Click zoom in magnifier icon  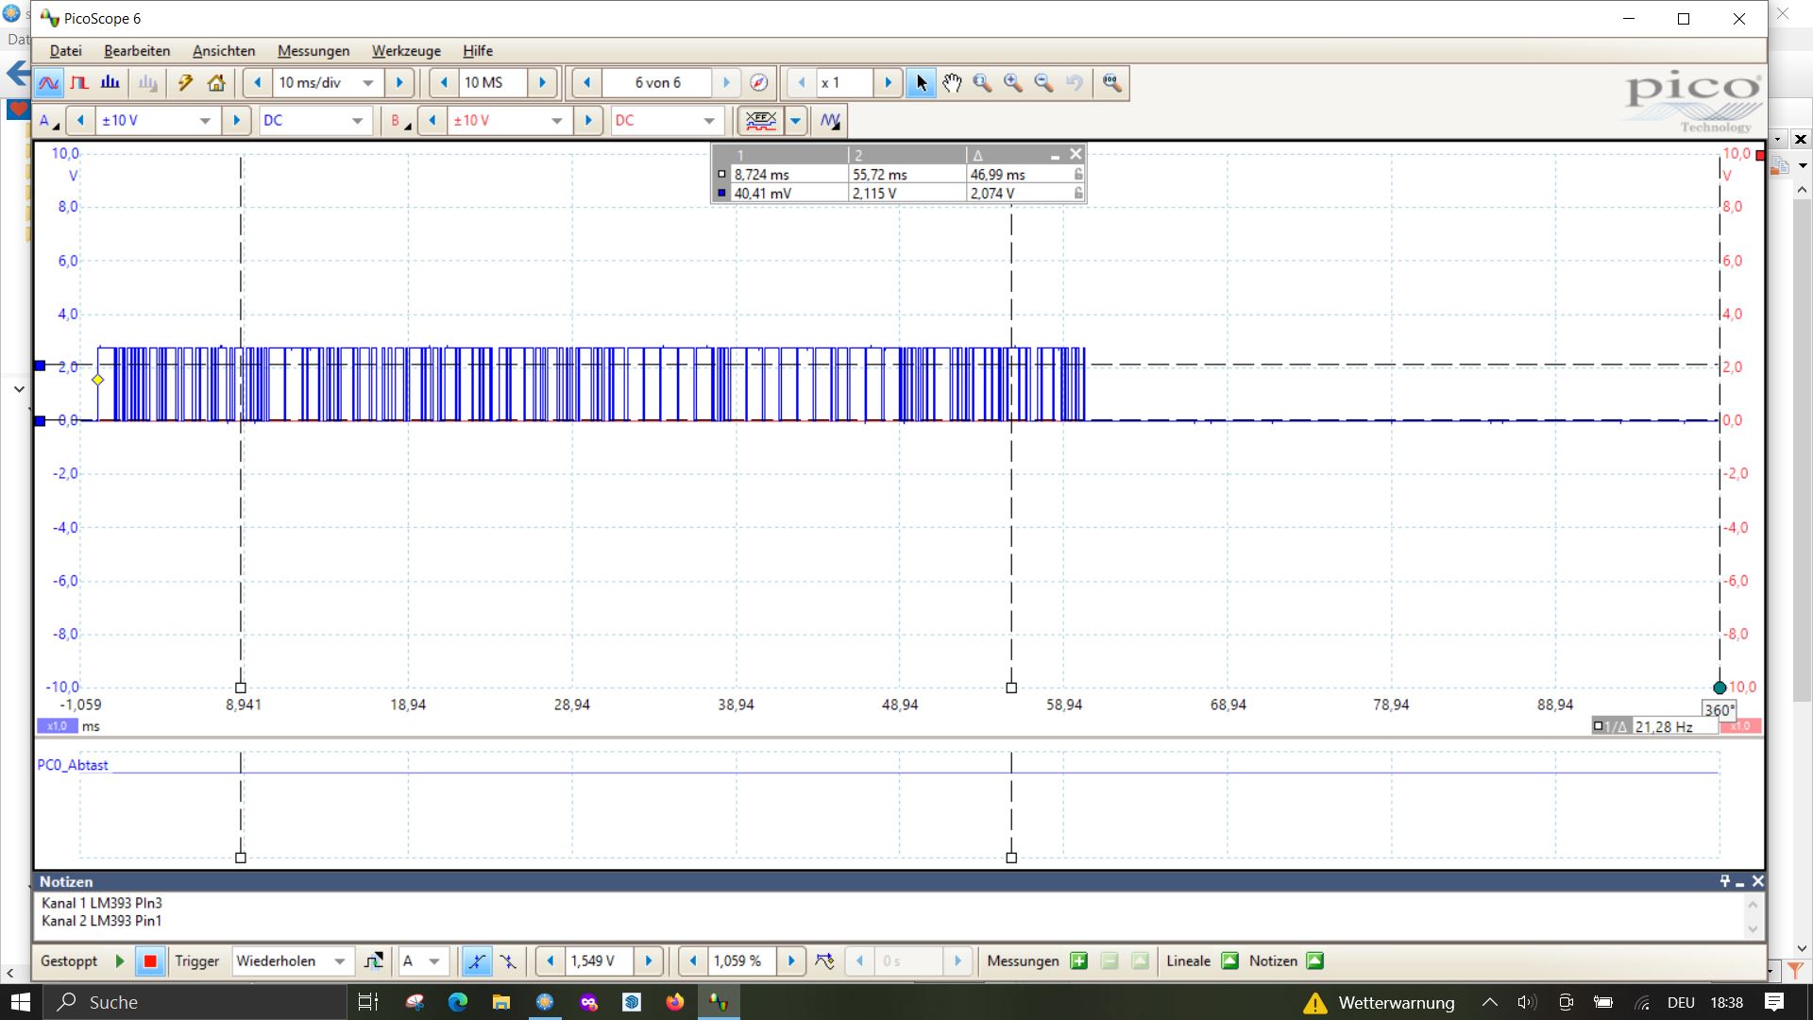(x=1013, y=83)
